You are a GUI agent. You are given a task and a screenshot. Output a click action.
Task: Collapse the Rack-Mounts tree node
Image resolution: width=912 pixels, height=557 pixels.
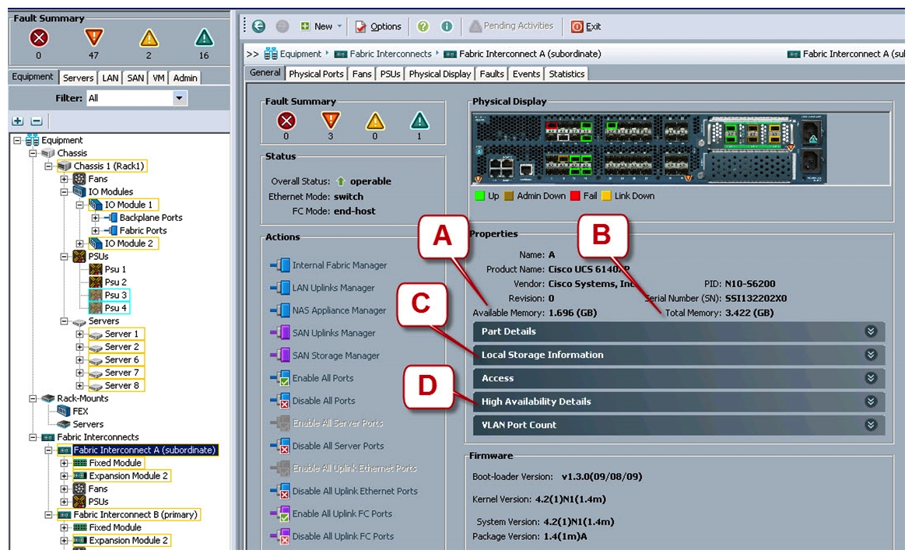click(33, 399)
